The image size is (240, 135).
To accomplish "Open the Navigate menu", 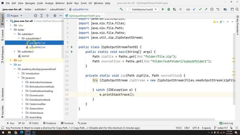I will [30, 3].
